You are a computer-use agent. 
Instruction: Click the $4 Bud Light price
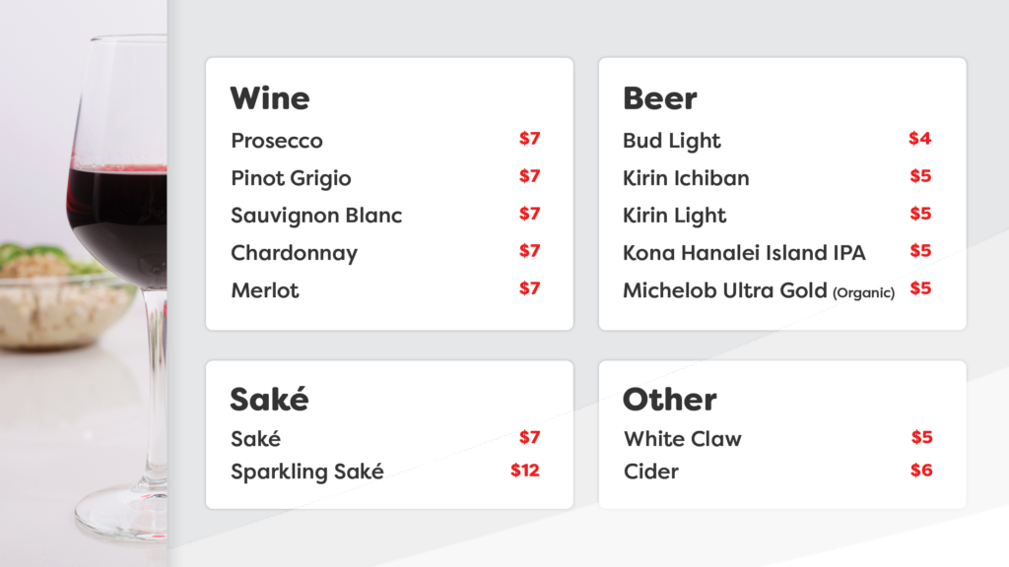(x=920, y=139)
